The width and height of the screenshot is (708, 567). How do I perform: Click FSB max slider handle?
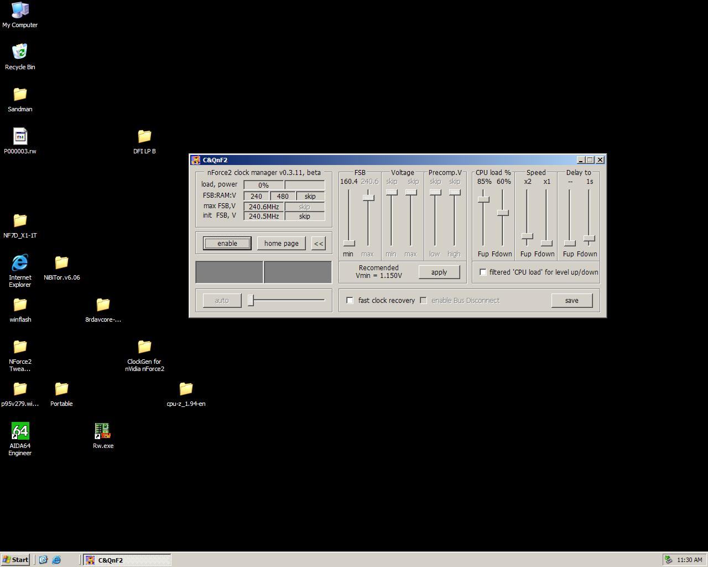[368, 198]
